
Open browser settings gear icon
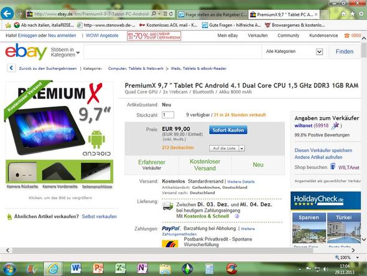coord(361,14)
